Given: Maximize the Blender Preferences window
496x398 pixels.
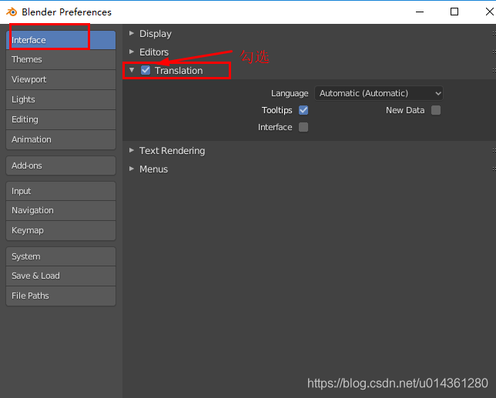Looking at the screenshot, I should pyautogui.click(x=454, y=12).
